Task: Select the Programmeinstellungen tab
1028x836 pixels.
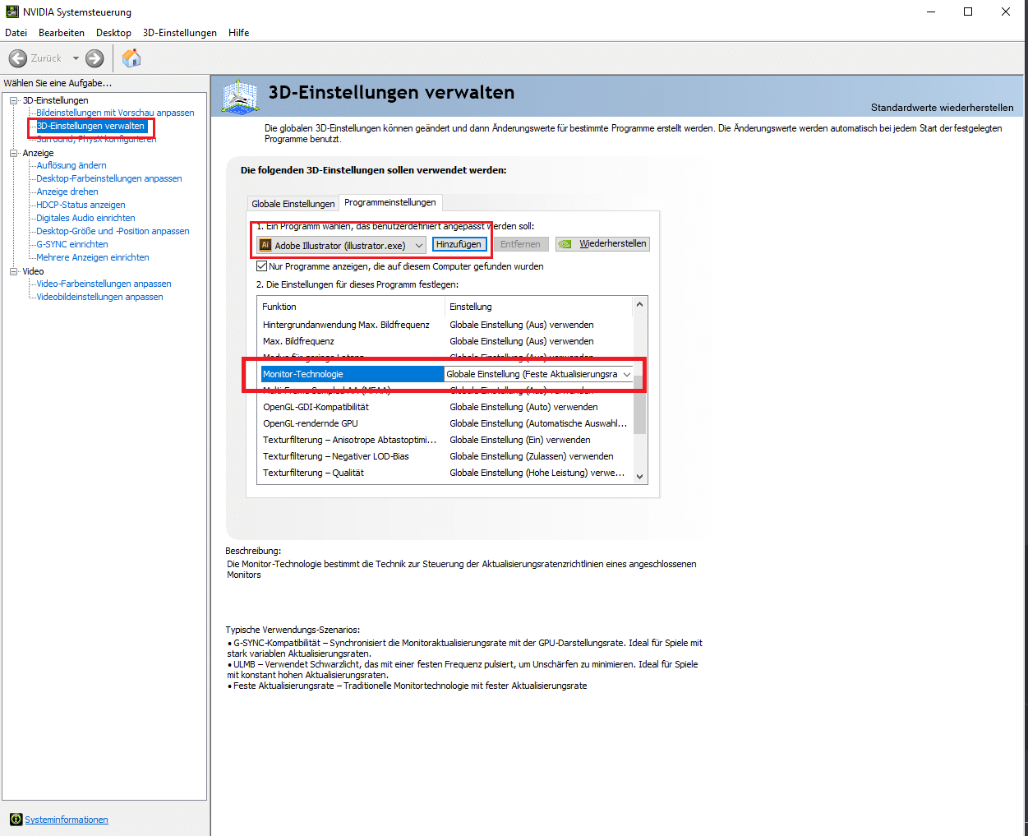Action: pyautogui.click(x=390, y=202)
